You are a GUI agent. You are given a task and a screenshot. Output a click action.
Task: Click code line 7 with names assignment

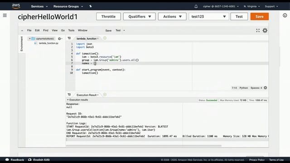(167, 63)
